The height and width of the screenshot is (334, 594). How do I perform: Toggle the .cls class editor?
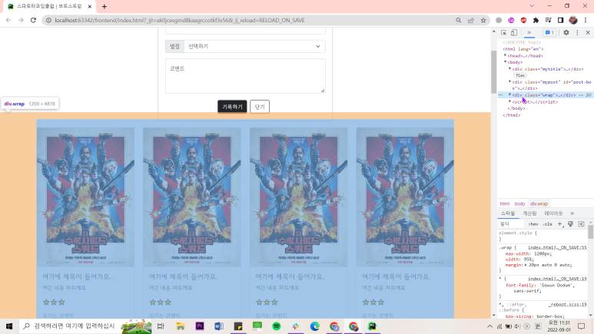click(547, 224)
